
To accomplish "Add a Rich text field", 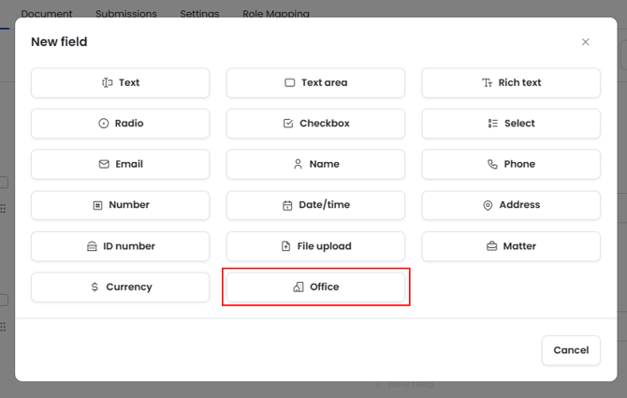I will coord(511,82).
